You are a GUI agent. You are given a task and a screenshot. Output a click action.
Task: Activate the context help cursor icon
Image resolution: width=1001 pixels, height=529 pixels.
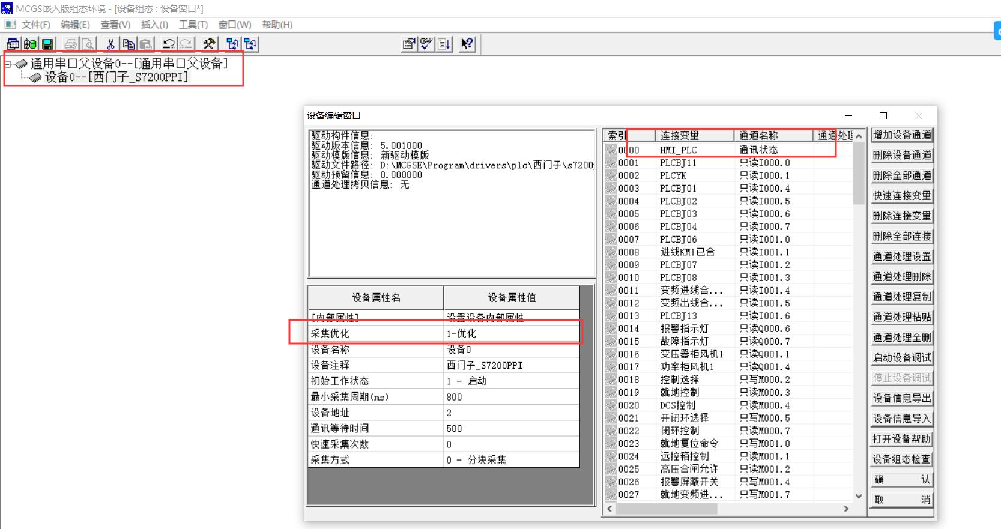(467, 44)
